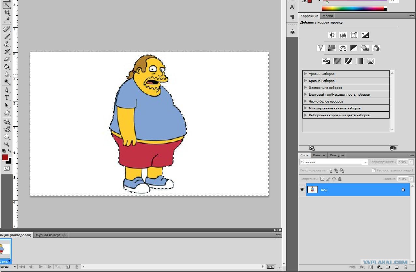Select the Фон layer thumbnail

coord(313,189)
